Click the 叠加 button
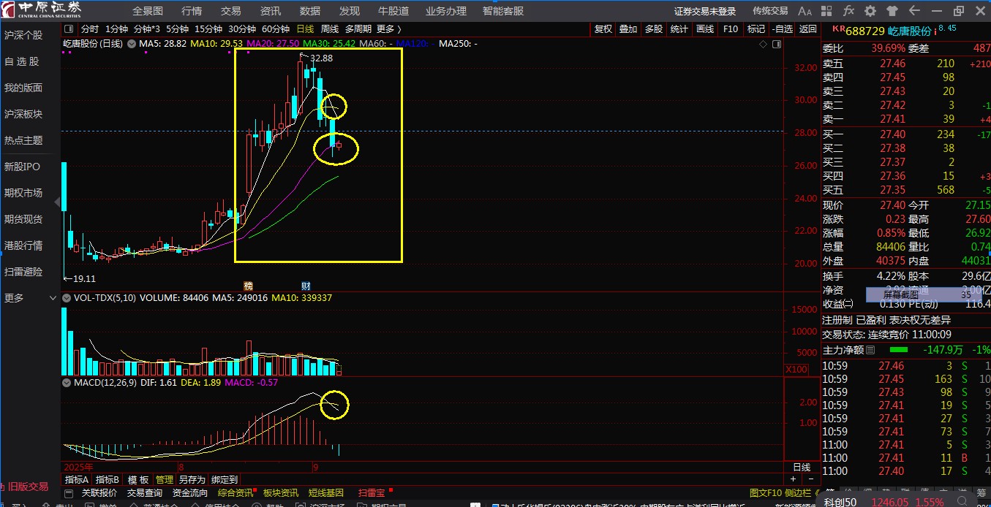The height and width of the screenshot is (507, 991). tap(628, 29)
